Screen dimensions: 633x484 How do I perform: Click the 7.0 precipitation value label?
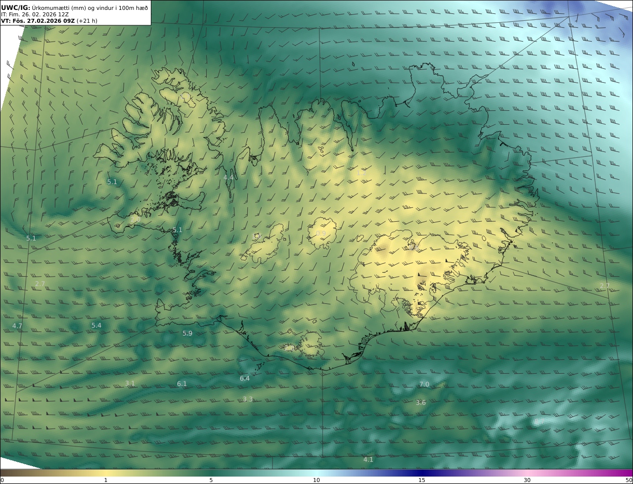click(x=424, y=384)
